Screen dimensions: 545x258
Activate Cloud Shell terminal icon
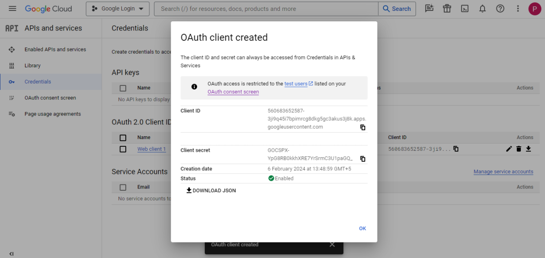[x=465, y=9]
